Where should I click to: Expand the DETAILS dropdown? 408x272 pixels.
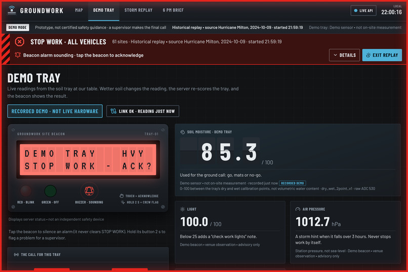point(344,55)
